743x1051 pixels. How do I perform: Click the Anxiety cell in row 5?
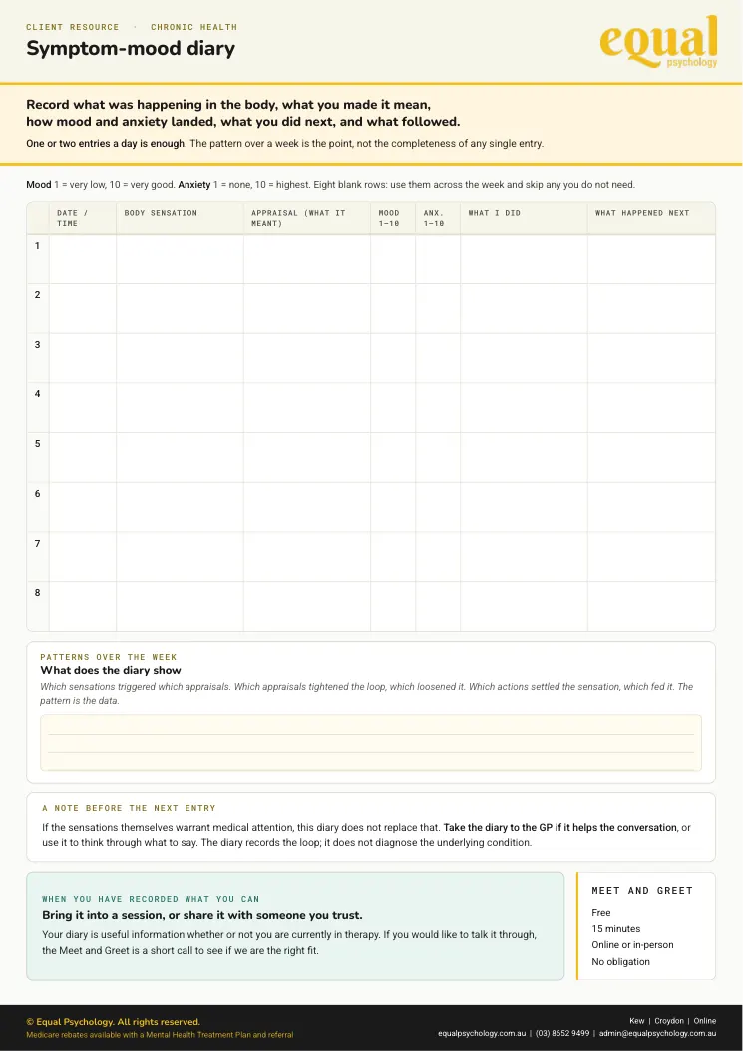[438, 457]
